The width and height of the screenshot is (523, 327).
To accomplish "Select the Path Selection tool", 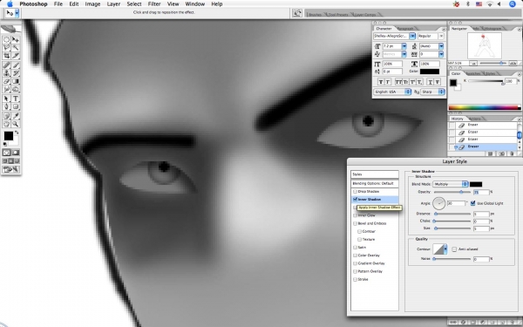I will [x=6, y=99].
